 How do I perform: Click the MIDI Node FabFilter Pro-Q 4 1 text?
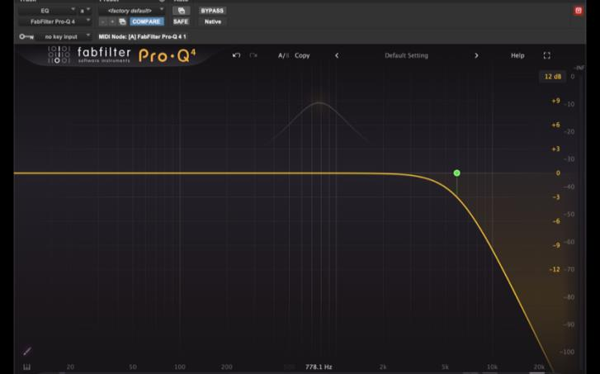[142, 37]
